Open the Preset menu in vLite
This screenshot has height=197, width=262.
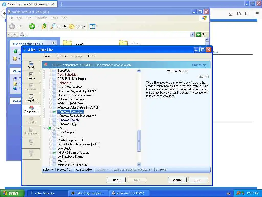47,56
